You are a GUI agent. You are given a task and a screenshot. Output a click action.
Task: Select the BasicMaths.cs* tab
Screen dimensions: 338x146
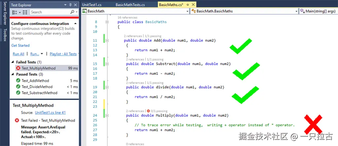click(x=171, y=5)
